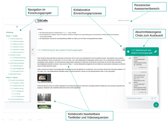Viewport: 168px width, 123px height.
Task: Click the swap arrows icon in chat header
Action: pyautogui.click(x=156, y=52)
